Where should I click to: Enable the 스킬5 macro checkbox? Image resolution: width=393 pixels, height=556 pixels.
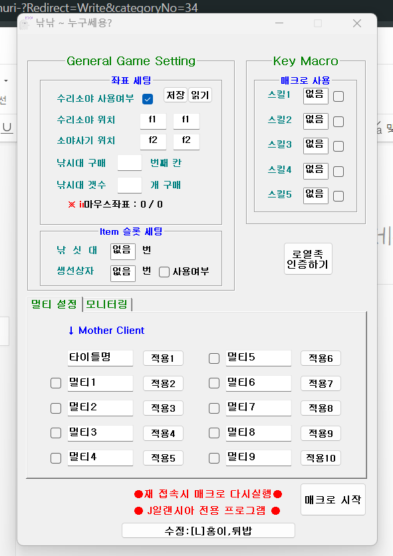pos(338,196)
